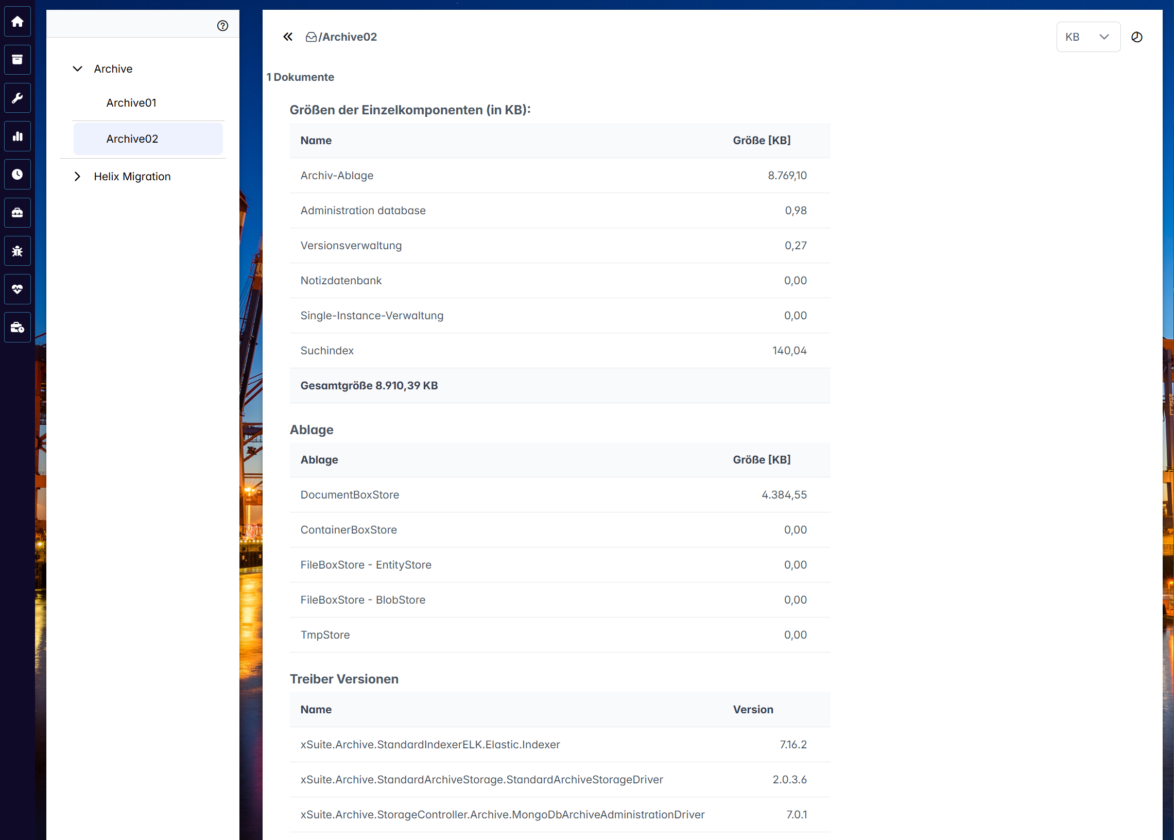Select Archive02 in the tree
Image resolution: width=1174 pixels, height=840 pixels.
(x=132, y=139)
